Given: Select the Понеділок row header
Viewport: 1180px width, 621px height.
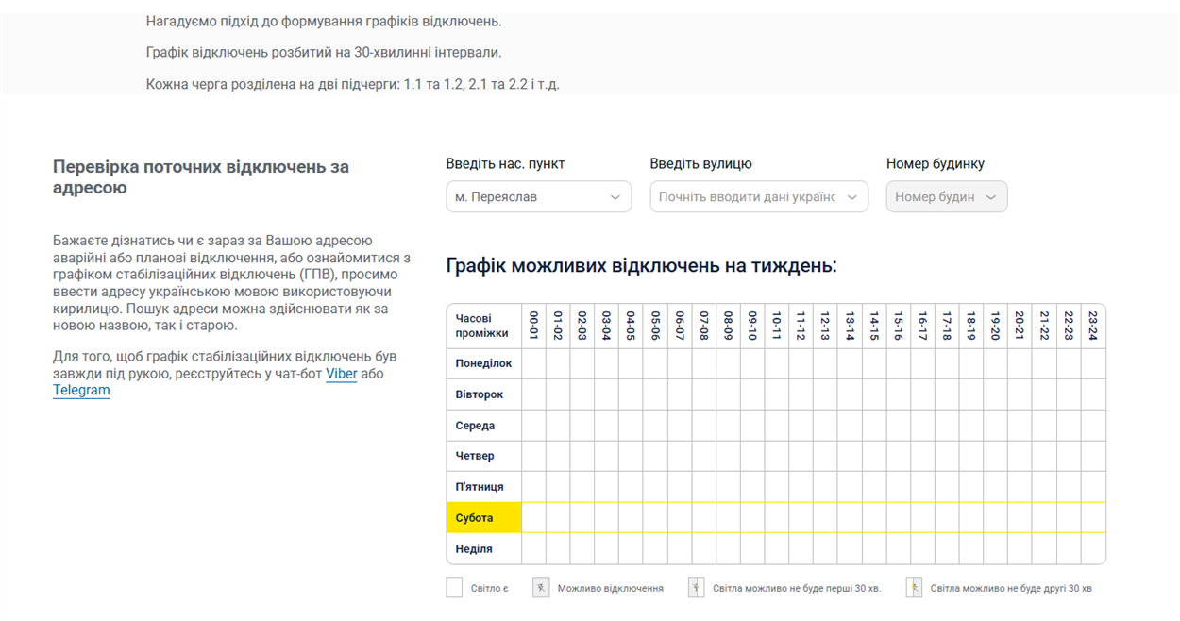Looking at the screenshot, I should tap(483, 363).
